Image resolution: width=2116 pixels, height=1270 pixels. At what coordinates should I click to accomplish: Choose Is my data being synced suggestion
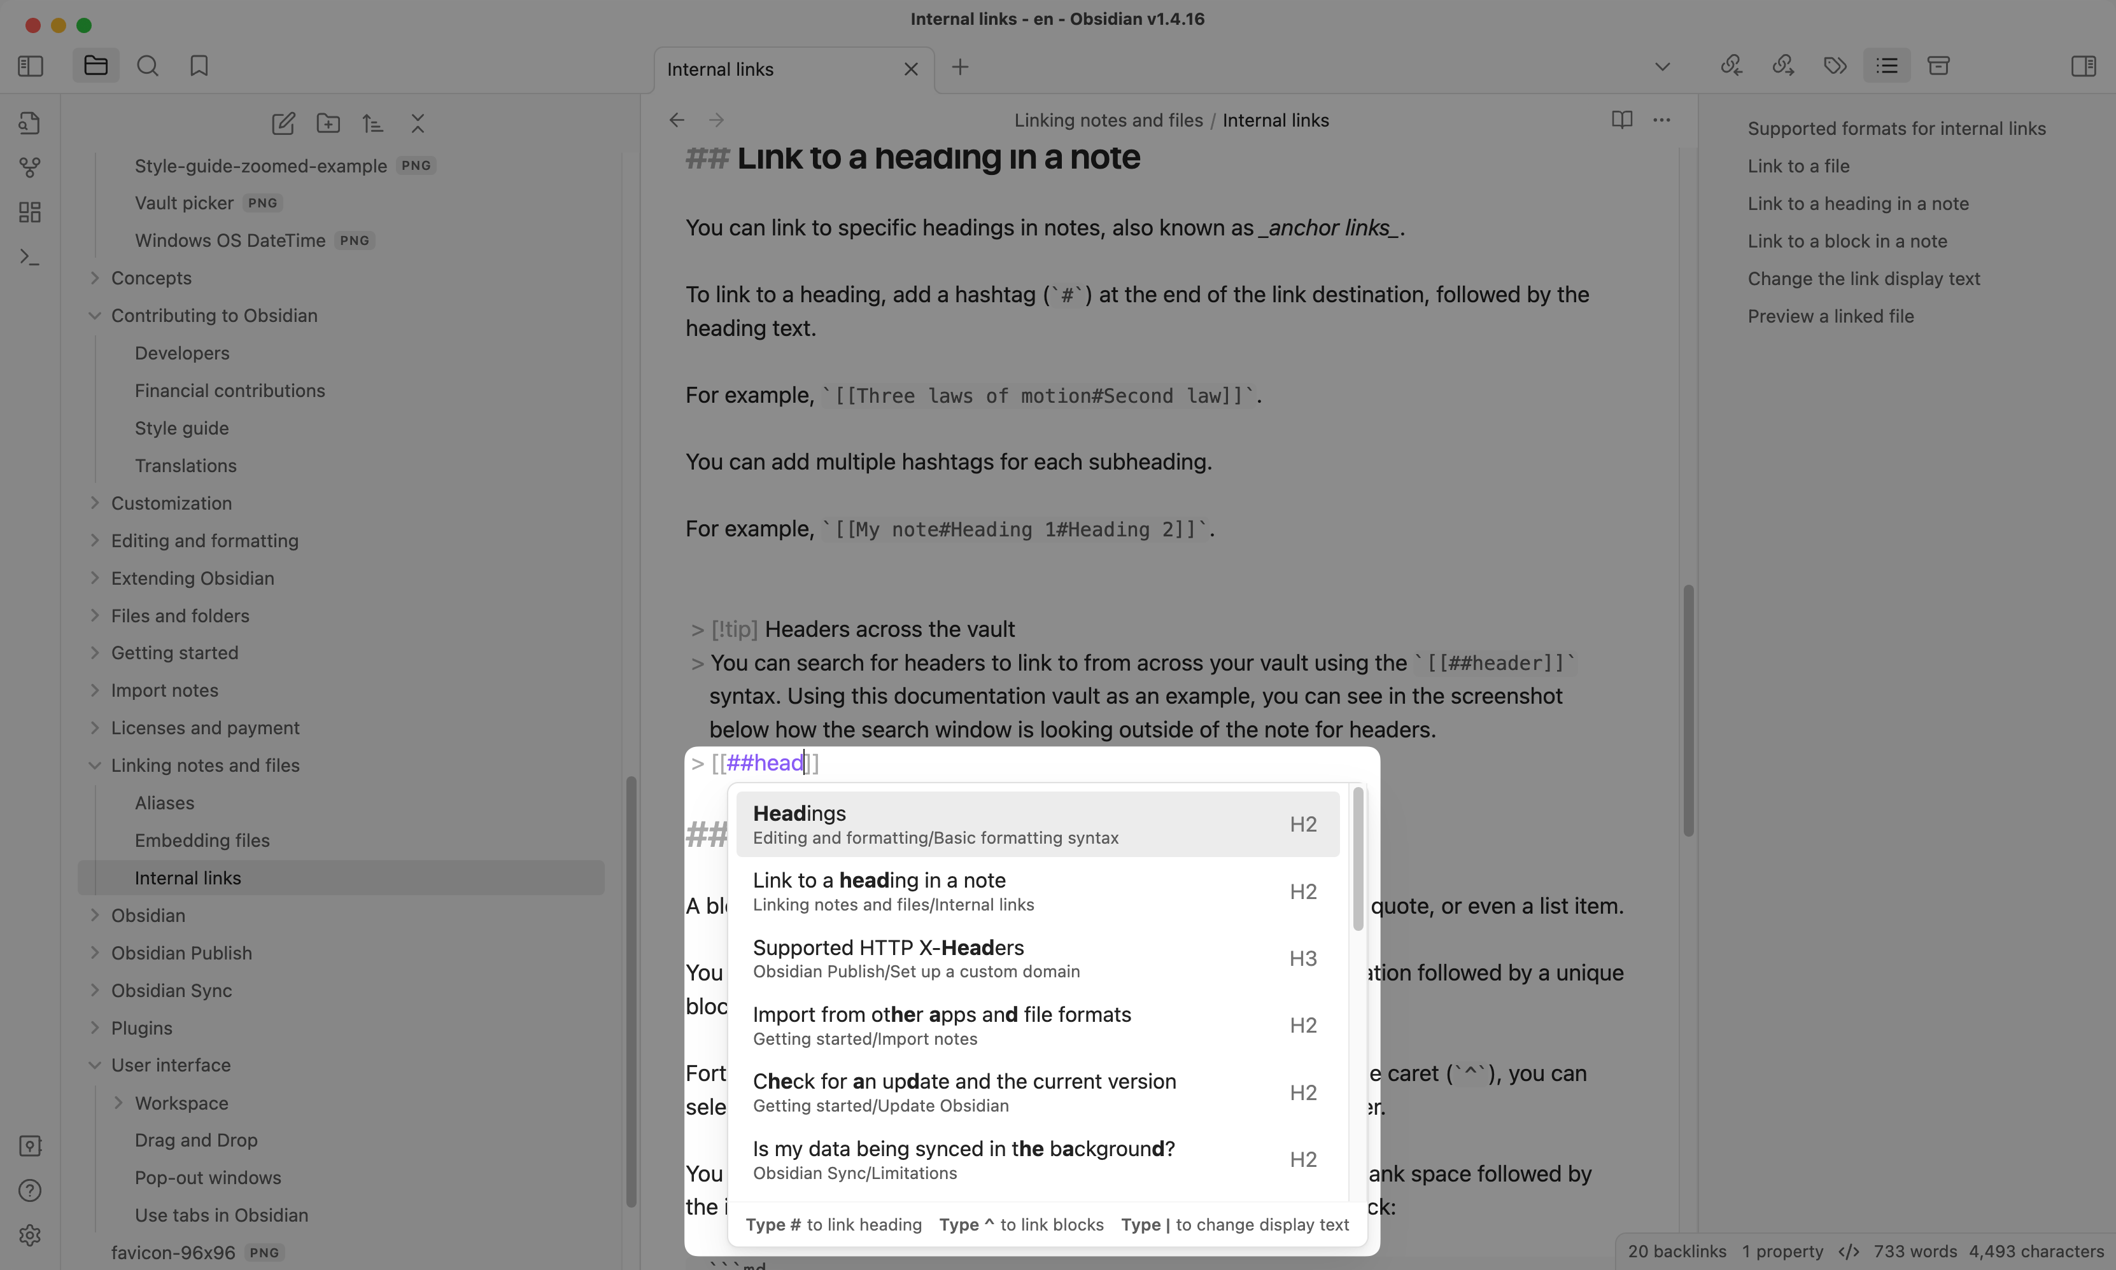click(1038, 1159)
